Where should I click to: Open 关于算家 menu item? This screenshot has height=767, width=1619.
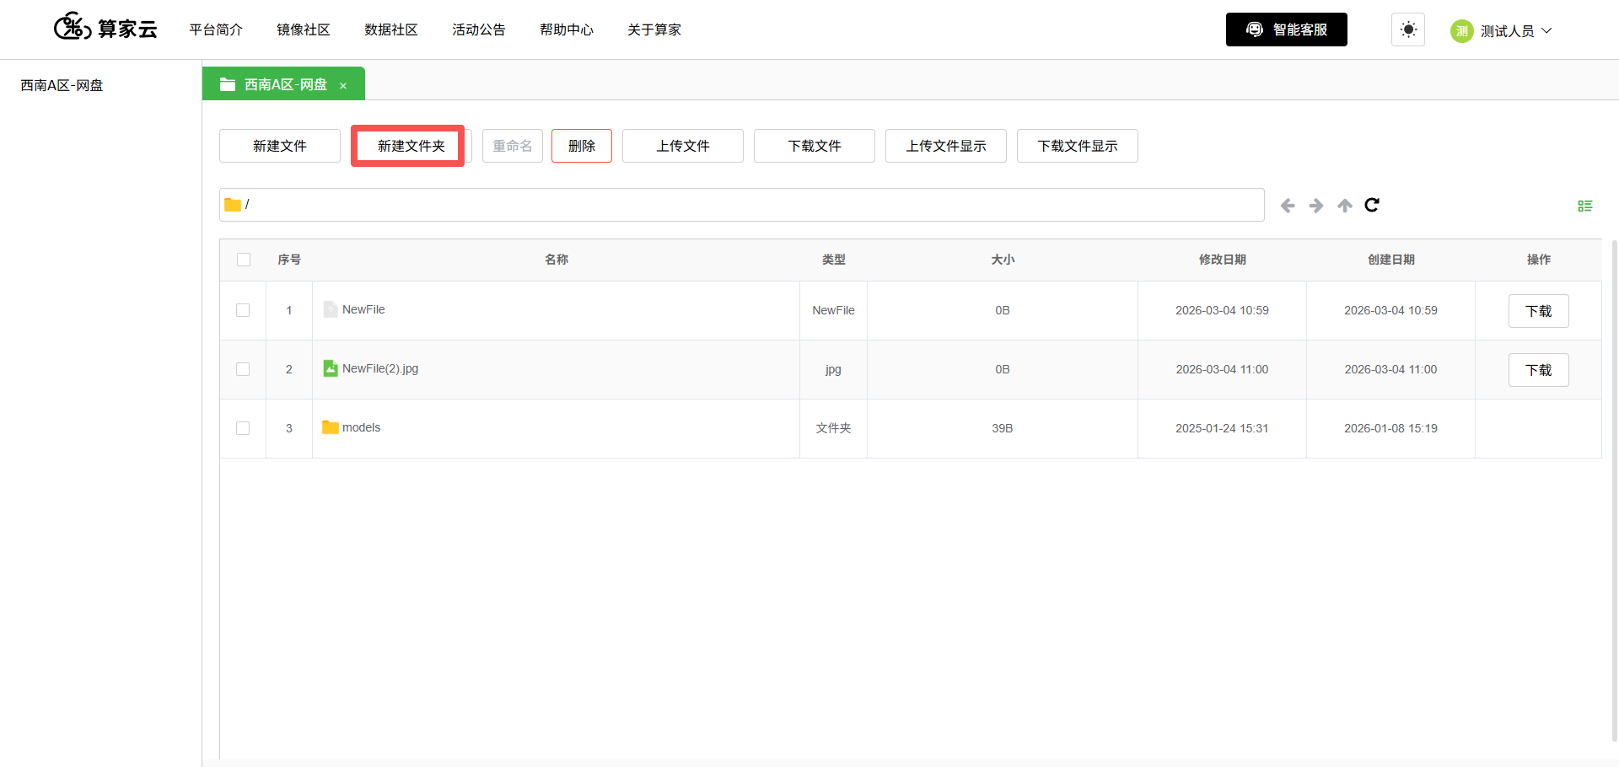tap(654, 29)
